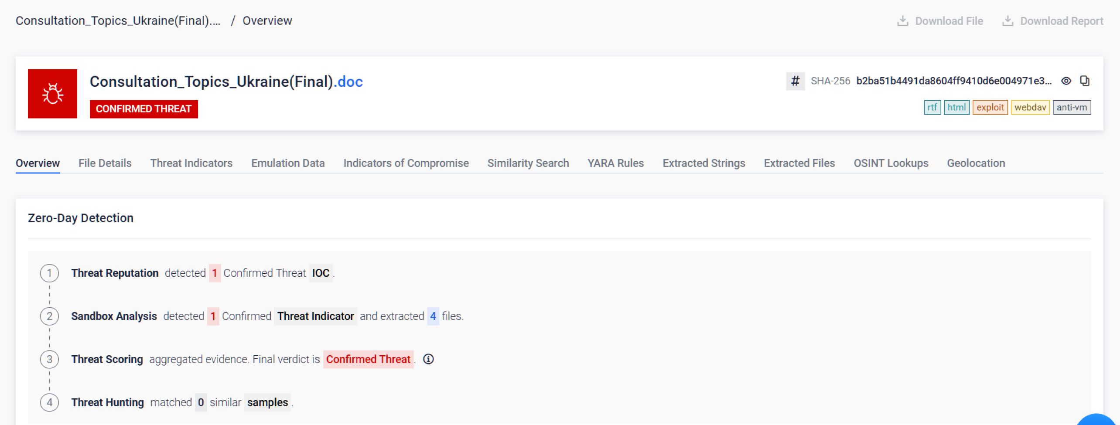Switch to the Threat Indicators tab
Screen dimensions: 1120x425
191,163
